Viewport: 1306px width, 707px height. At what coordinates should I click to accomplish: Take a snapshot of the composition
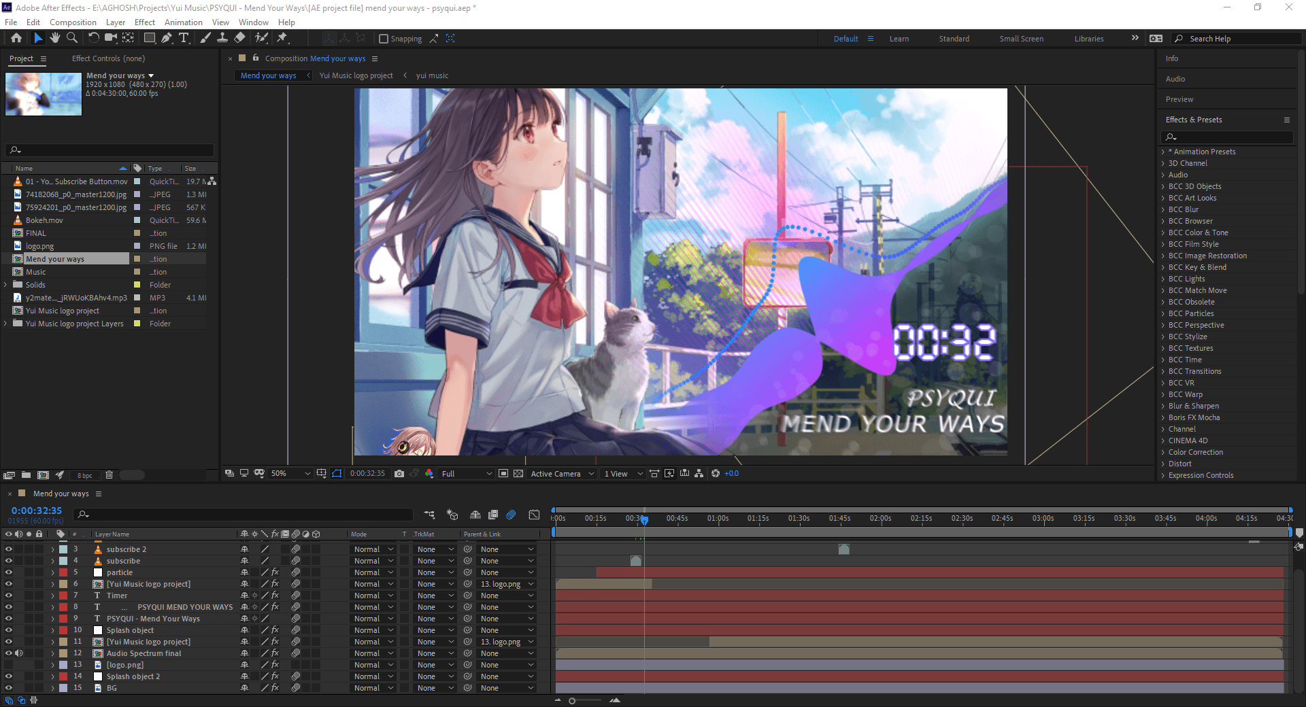click(x=399, y=473)
